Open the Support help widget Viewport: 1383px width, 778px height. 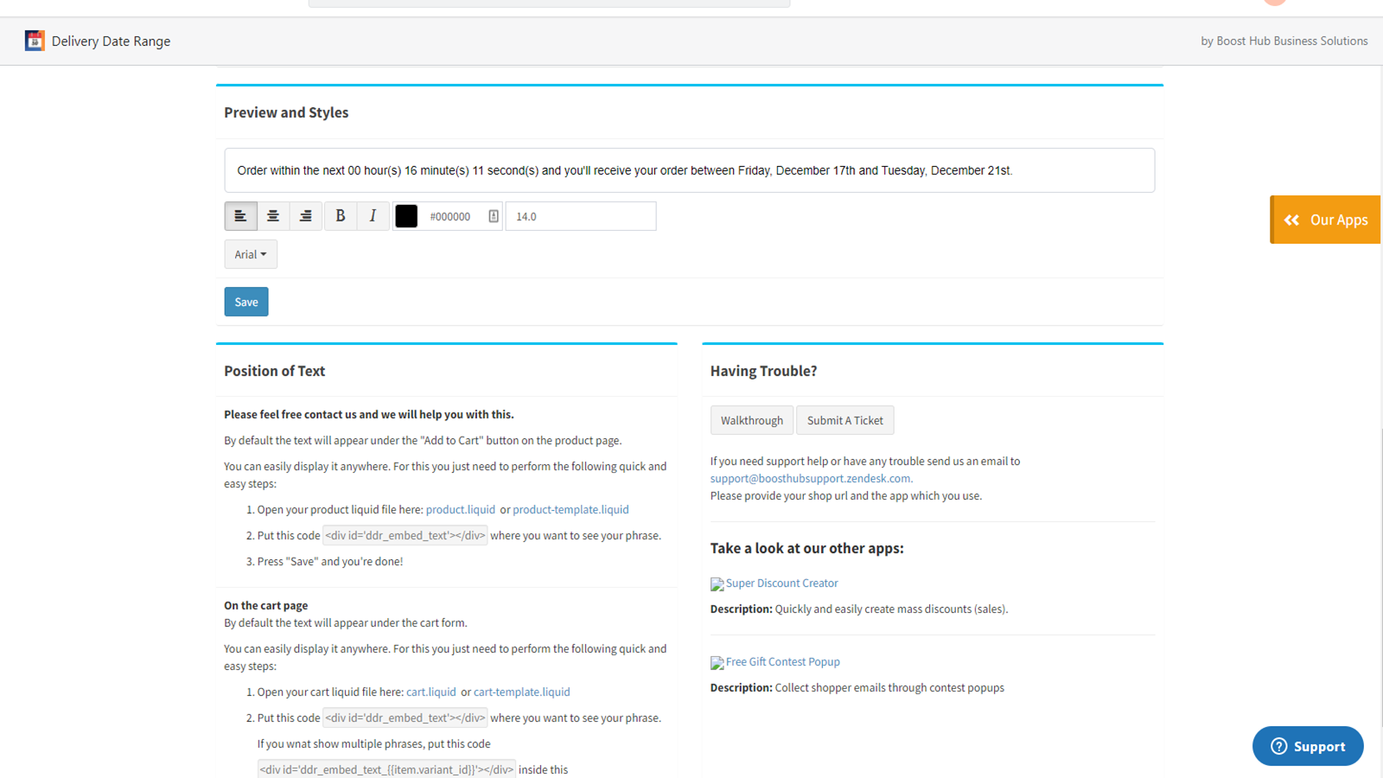[x=1308, y=746]
